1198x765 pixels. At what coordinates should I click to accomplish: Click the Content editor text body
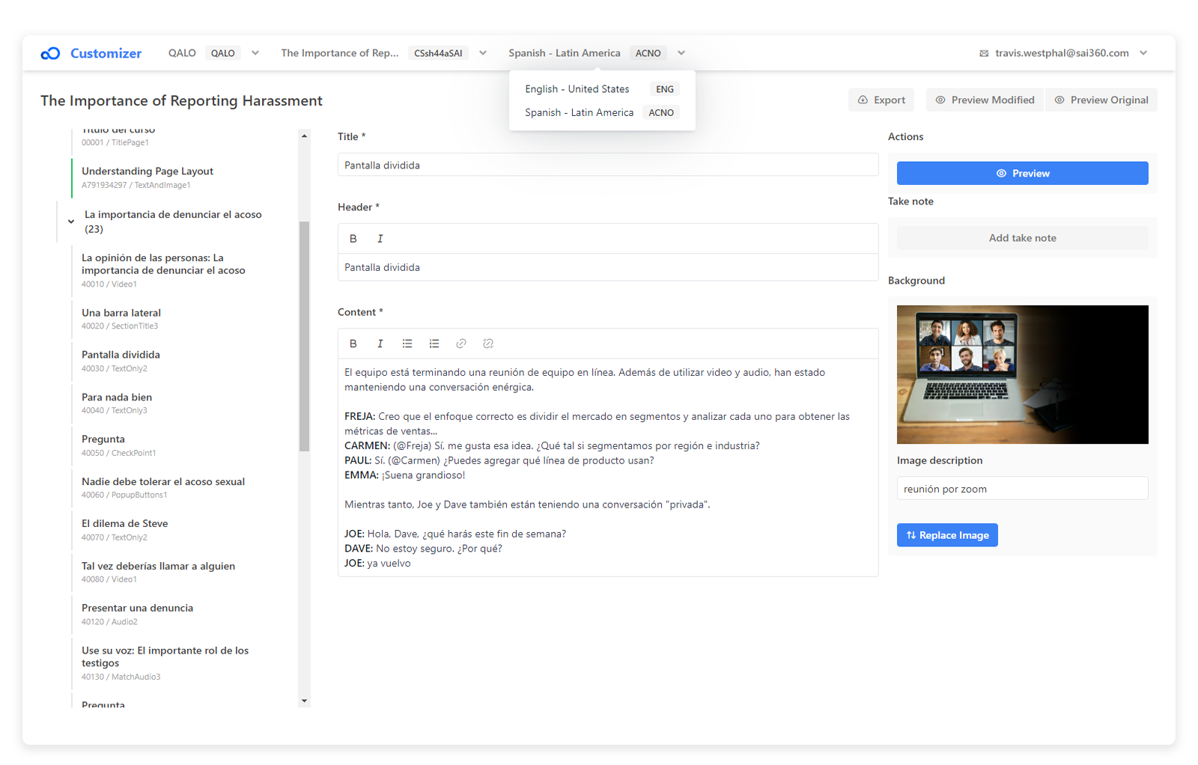[608, 468]
